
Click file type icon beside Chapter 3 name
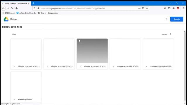(81, 66)
